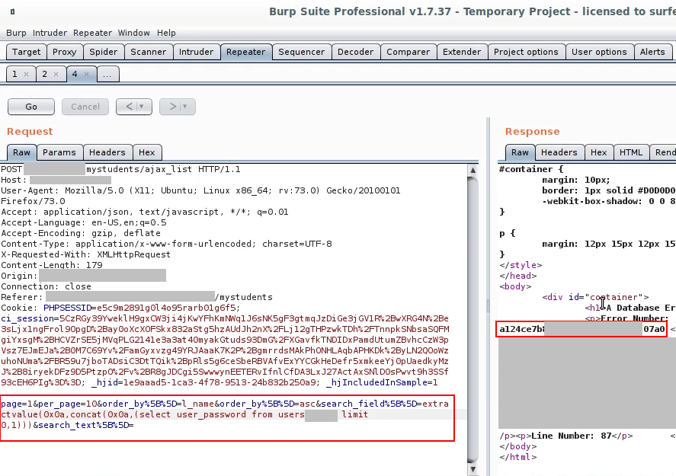Switch to the Scanner tab
The width and height of the screenshot is (676, 476).
149,52
